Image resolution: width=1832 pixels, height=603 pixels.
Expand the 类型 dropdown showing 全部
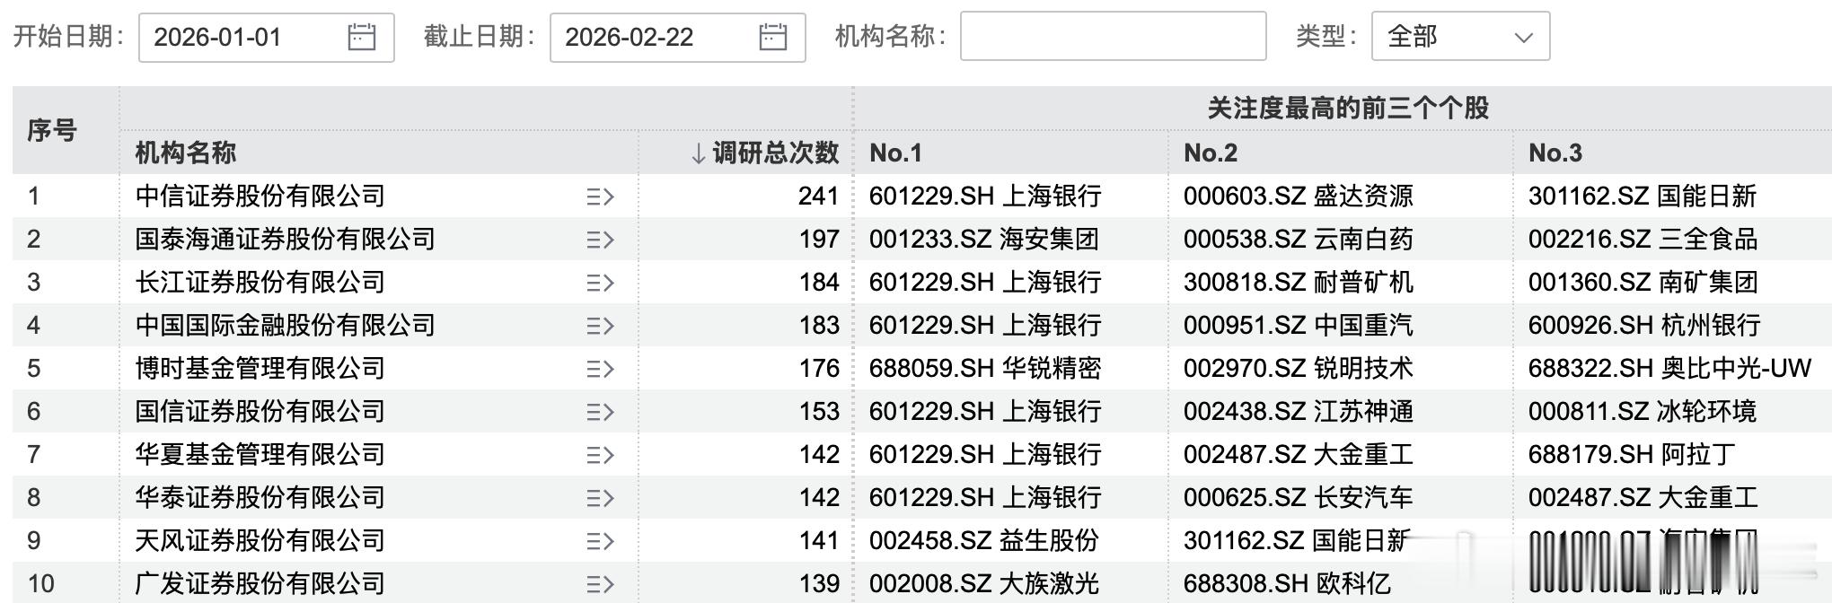pos(1460,37)
